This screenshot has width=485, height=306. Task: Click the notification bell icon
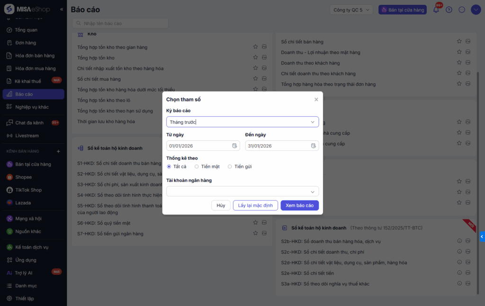point(436,9)
